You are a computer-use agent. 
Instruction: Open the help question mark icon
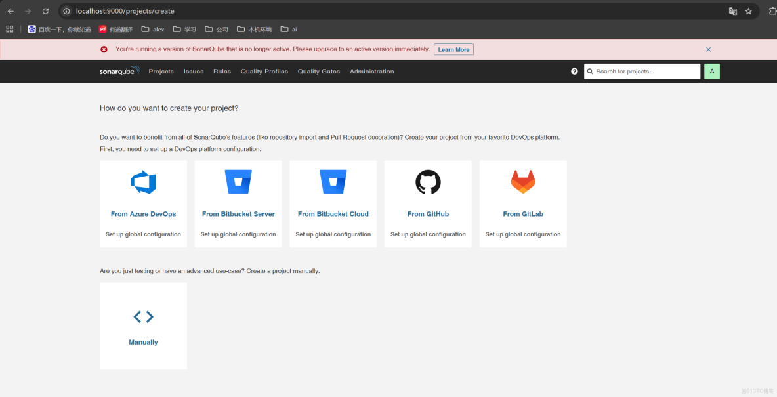pos(574,72)
